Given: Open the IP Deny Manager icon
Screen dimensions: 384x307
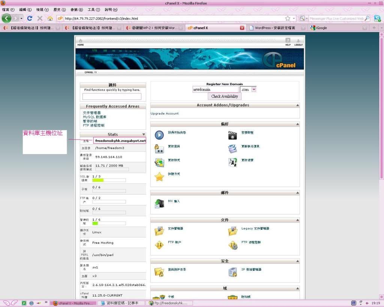Looking at the screenshot, I should [232, 272].
